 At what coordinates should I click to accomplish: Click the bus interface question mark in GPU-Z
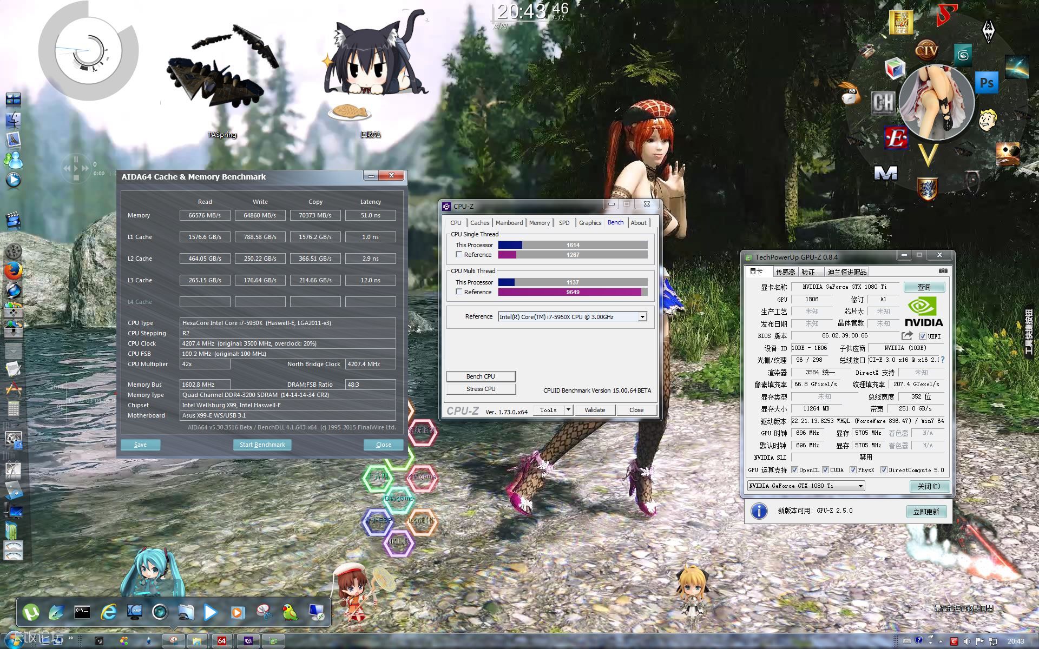tap(943, 360)
